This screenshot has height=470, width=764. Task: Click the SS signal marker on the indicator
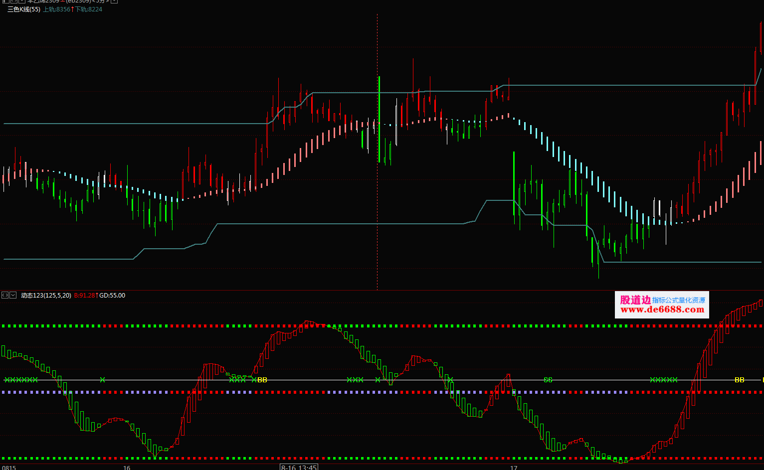click(548, 380)
